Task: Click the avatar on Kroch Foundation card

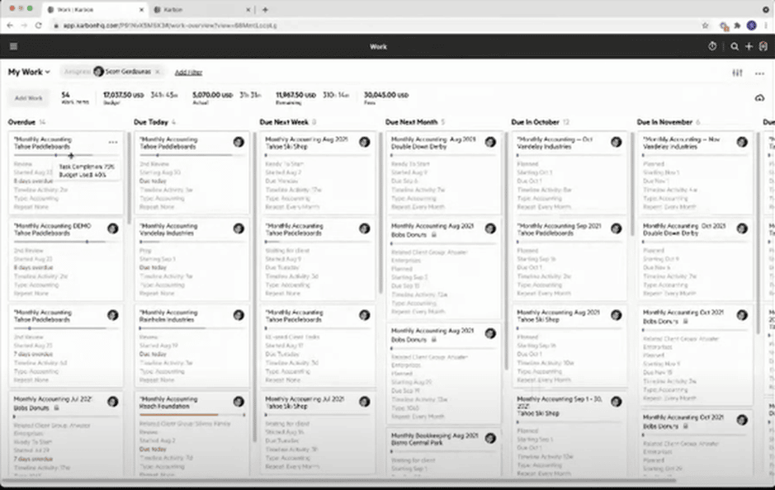Action: pyautogui.click(x=239, y=401)
